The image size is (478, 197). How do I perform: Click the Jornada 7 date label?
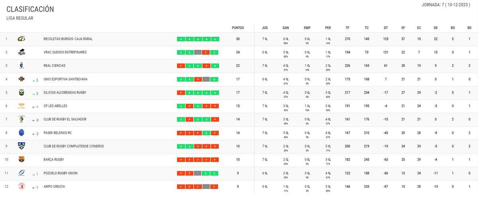446,5
